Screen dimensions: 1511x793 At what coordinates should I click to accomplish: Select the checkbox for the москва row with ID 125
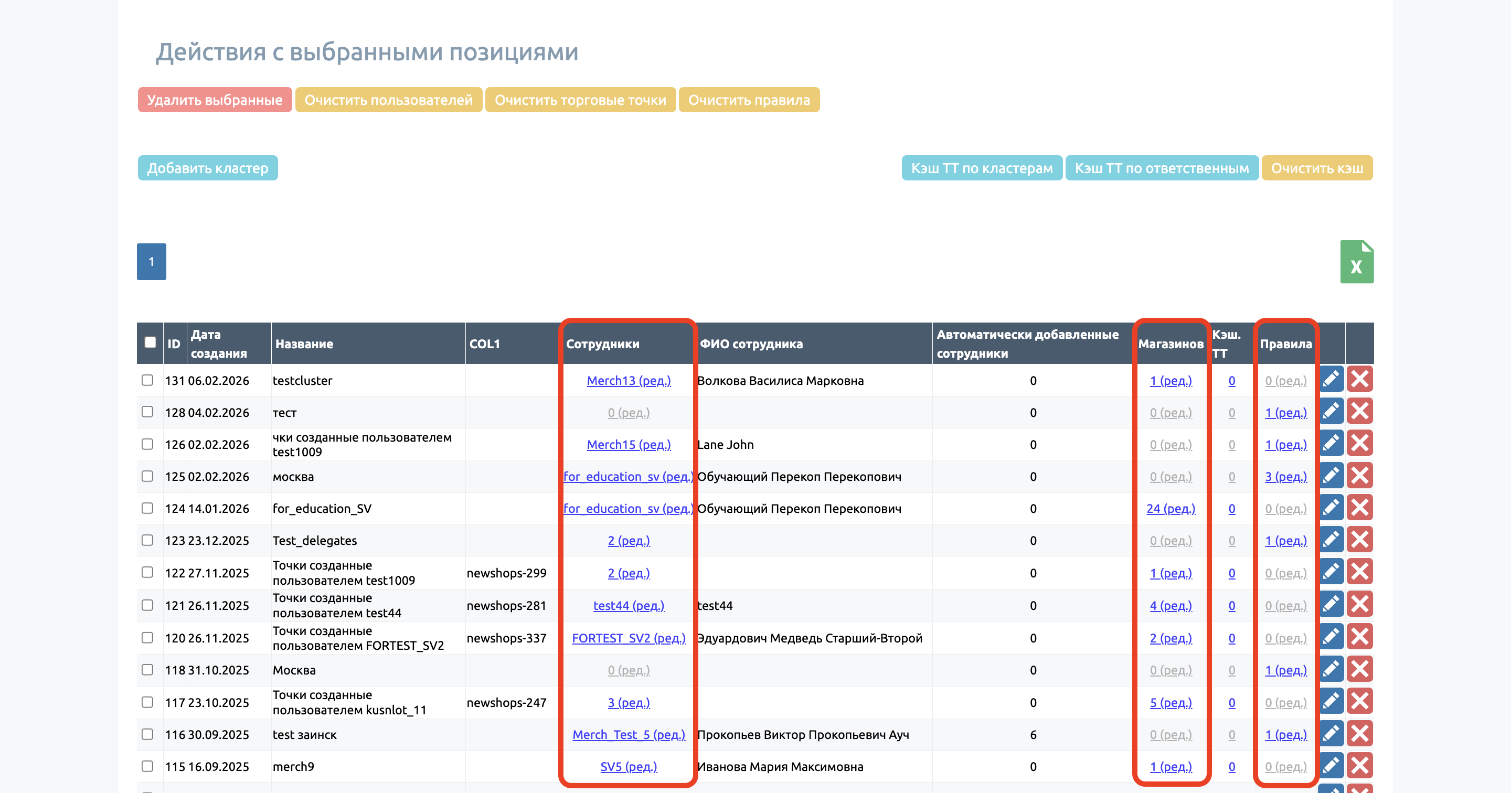147,476
